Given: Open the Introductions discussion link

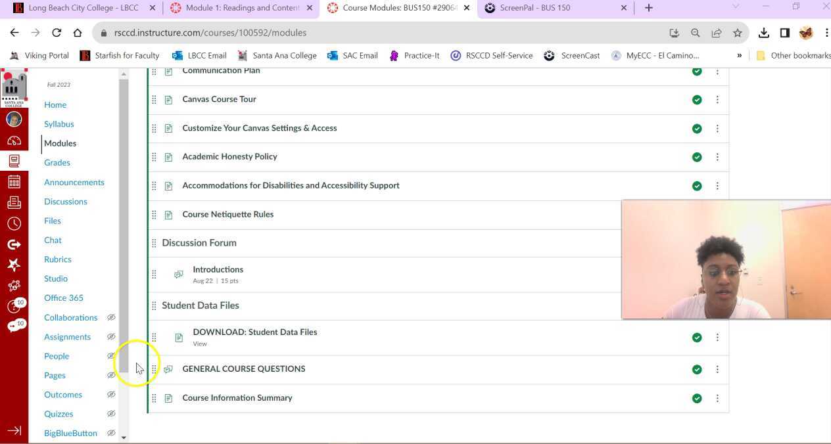Looking at the screenshot, I should (x=218, y=269).
